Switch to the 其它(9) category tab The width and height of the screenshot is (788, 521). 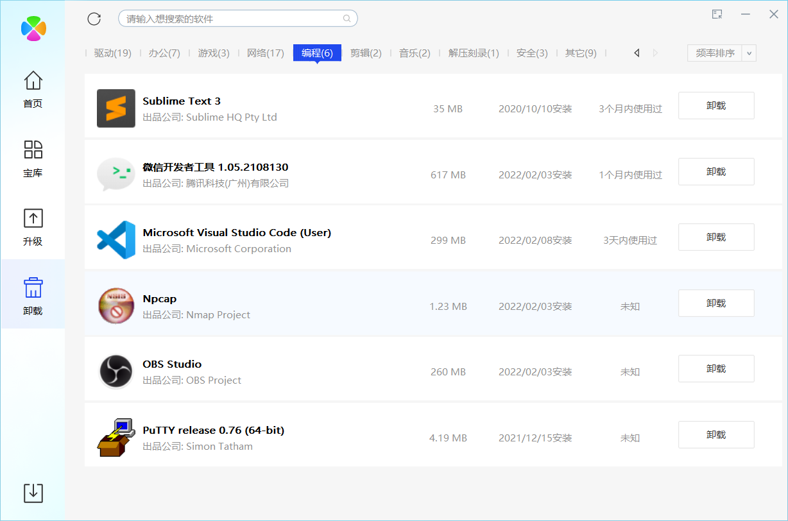pyautogui.click(x=581, y=53)
